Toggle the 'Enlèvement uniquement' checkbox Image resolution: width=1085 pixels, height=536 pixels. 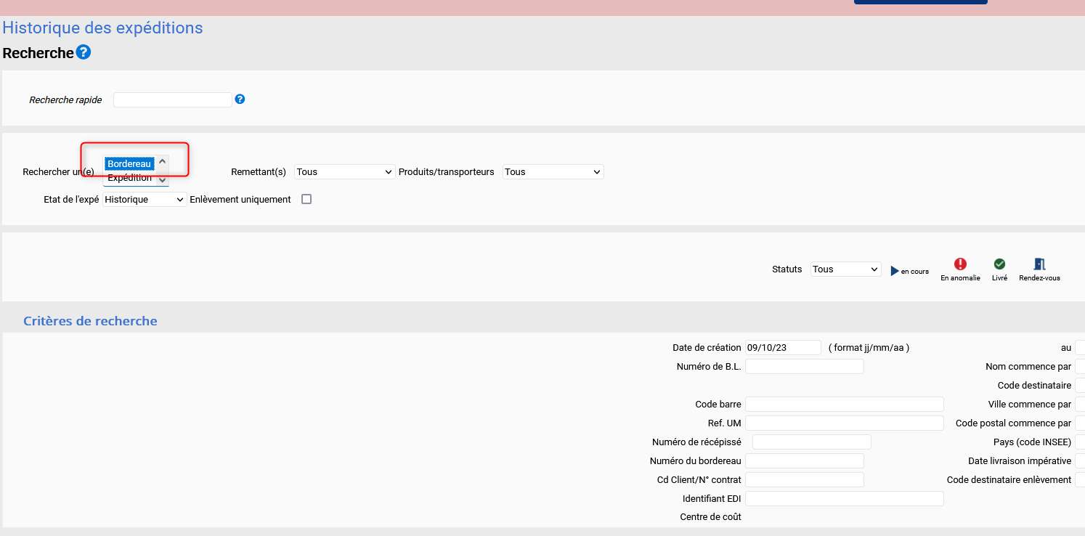[306, 199]
